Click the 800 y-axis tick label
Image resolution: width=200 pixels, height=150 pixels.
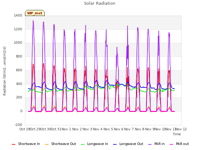(19, 56)
